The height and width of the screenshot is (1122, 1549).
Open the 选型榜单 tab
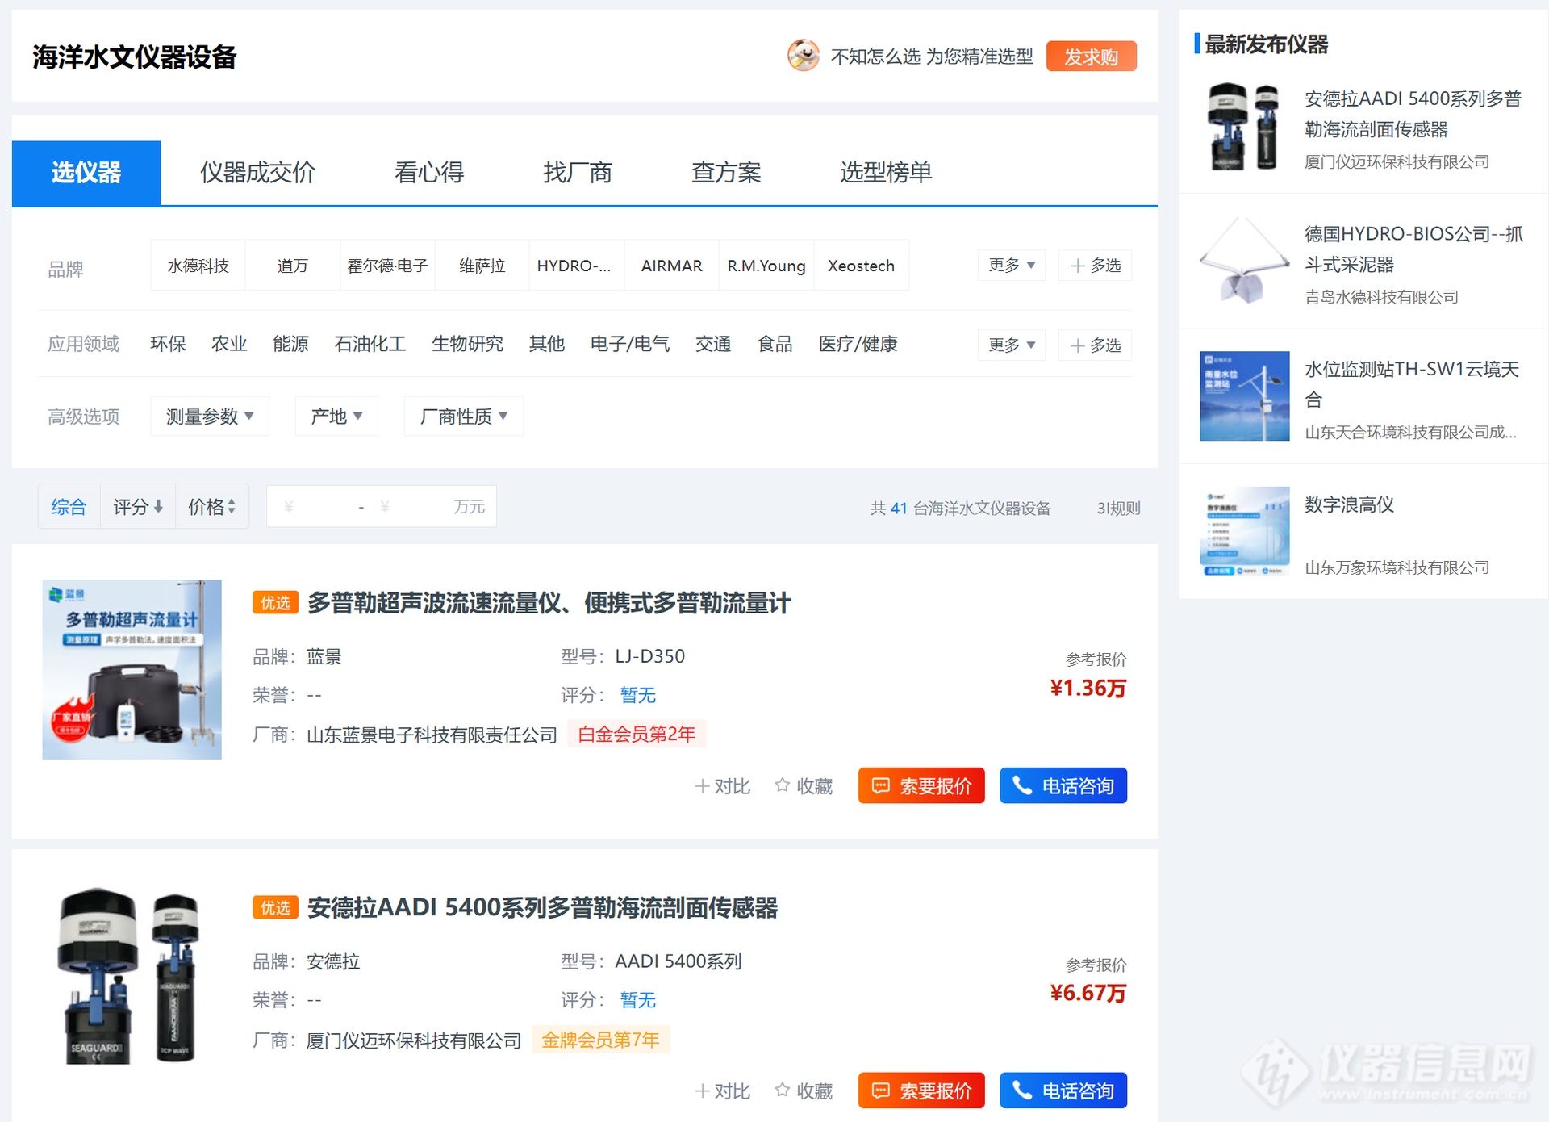886,173
